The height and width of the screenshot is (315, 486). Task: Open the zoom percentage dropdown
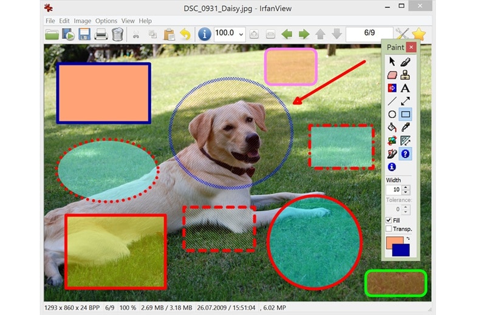click(241, 34)
